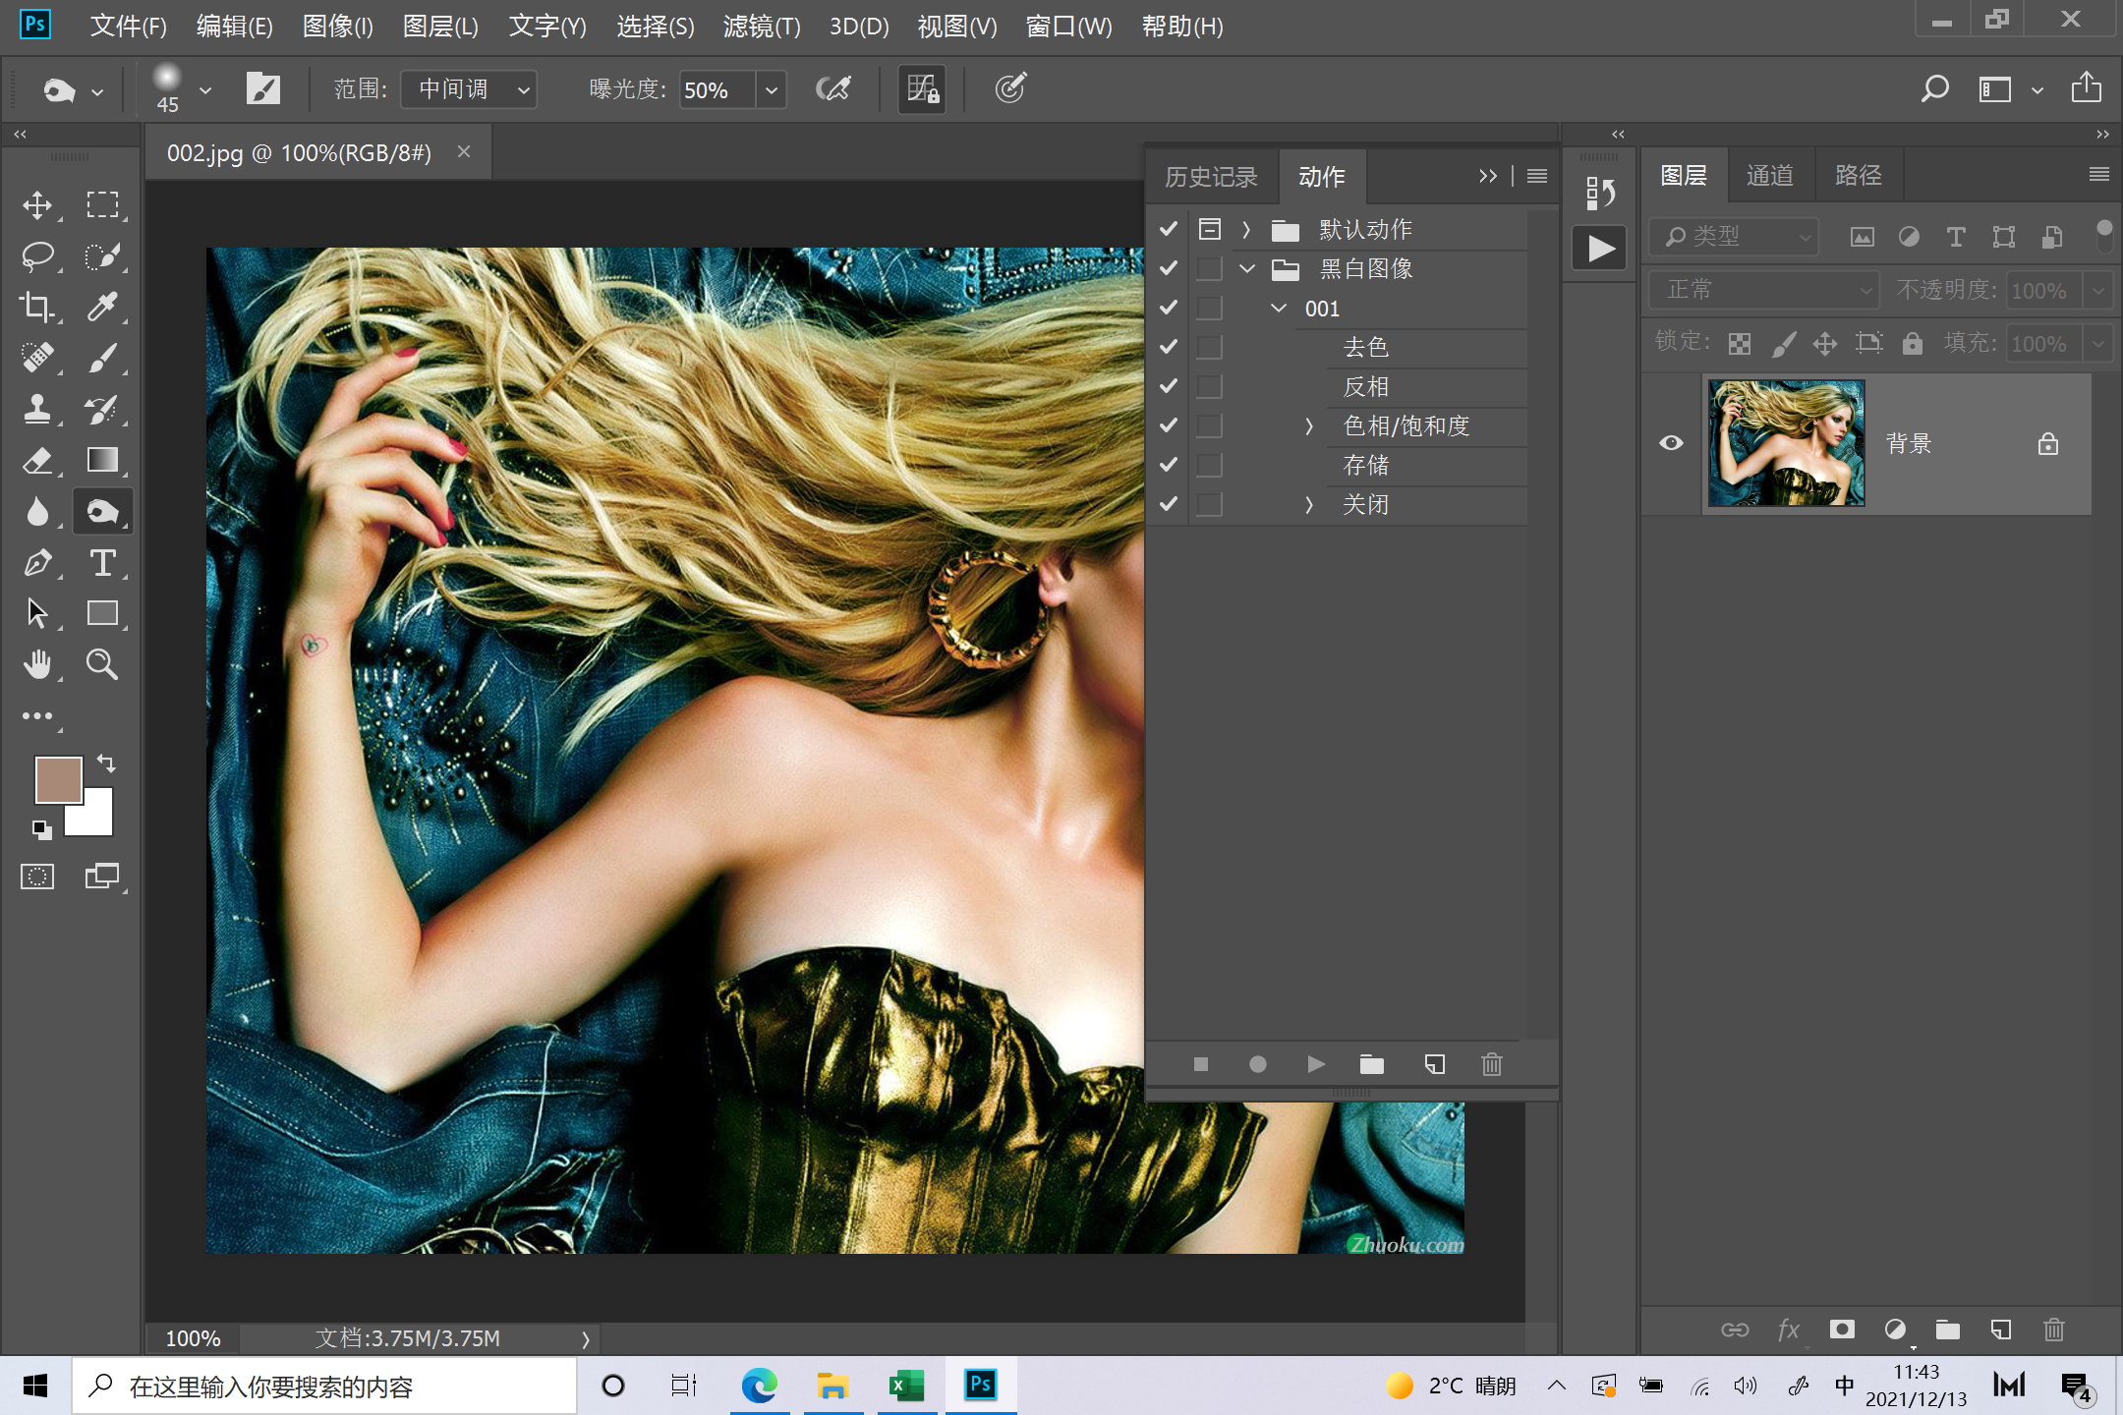Open the layer blend mode 正常 dropdown
This screenshot has width=2123, height=1415.
[x=1763, y=290]
